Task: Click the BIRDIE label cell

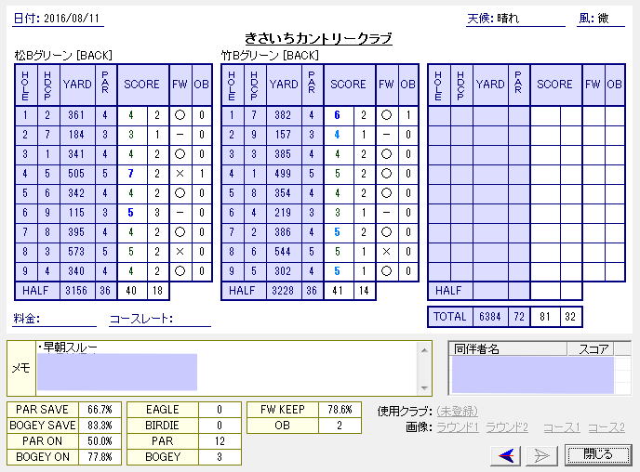Action: point(163,426)
